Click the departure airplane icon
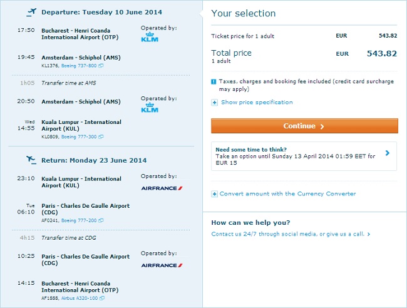This screenshot has width=407, height=308. click(x=30, y=11)
